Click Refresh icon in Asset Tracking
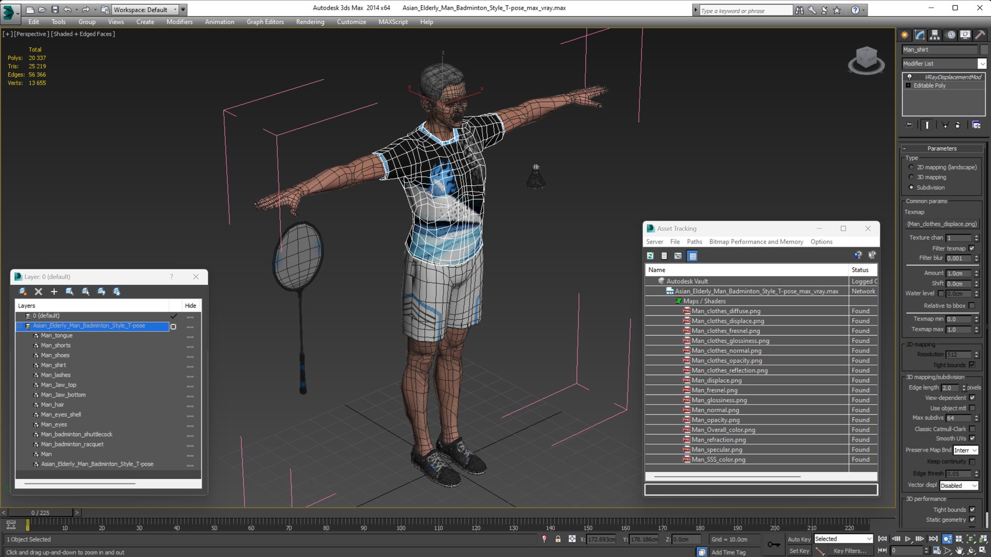Screen dimensions: 991x557 [x=650, y=256]
